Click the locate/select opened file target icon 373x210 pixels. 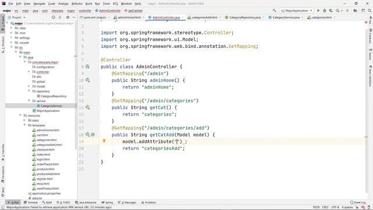(53, 17)
